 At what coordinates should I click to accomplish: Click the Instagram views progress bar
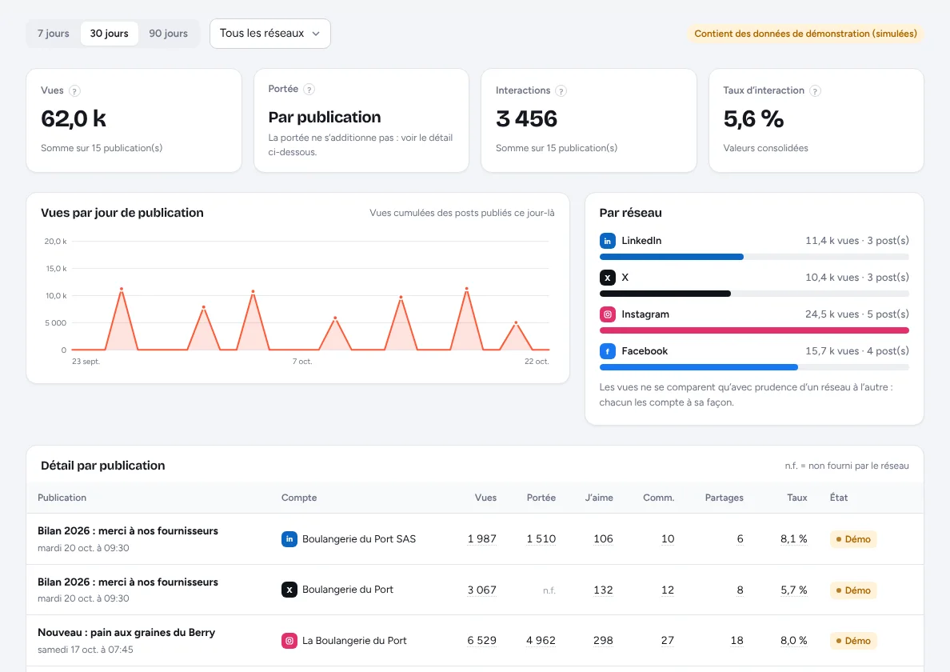click(754, 330)
